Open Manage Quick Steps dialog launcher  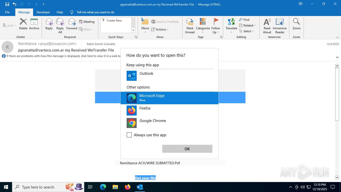tap(136, 37)
